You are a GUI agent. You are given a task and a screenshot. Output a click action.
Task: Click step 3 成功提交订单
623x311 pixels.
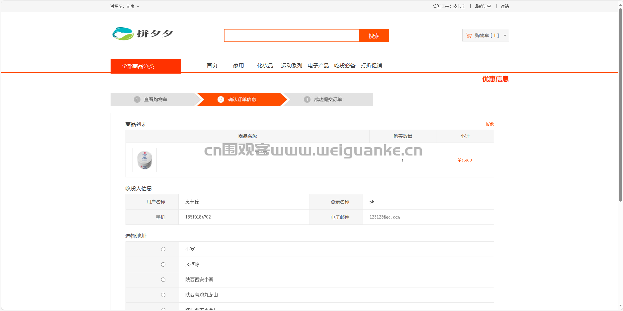[x=327, y=99]
